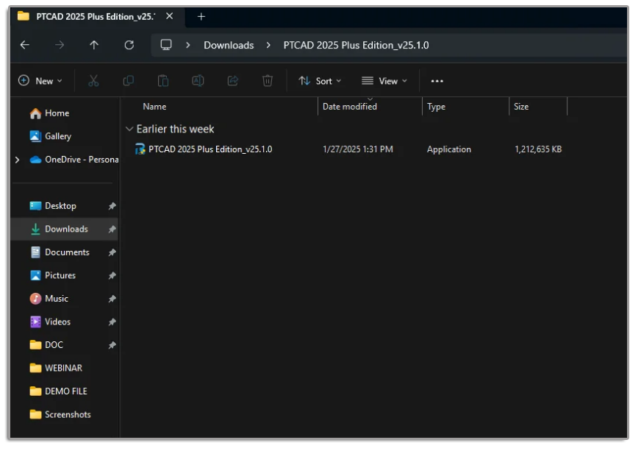Click Downloads in the address bar breadcrumb

coord(229,45)
